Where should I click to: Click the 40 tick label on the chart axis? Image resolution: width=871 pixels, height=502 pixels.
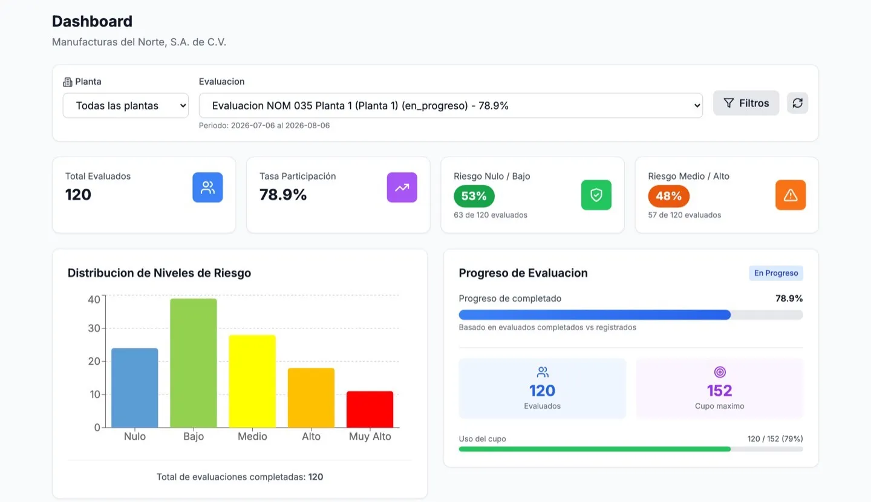coord(94,299)
